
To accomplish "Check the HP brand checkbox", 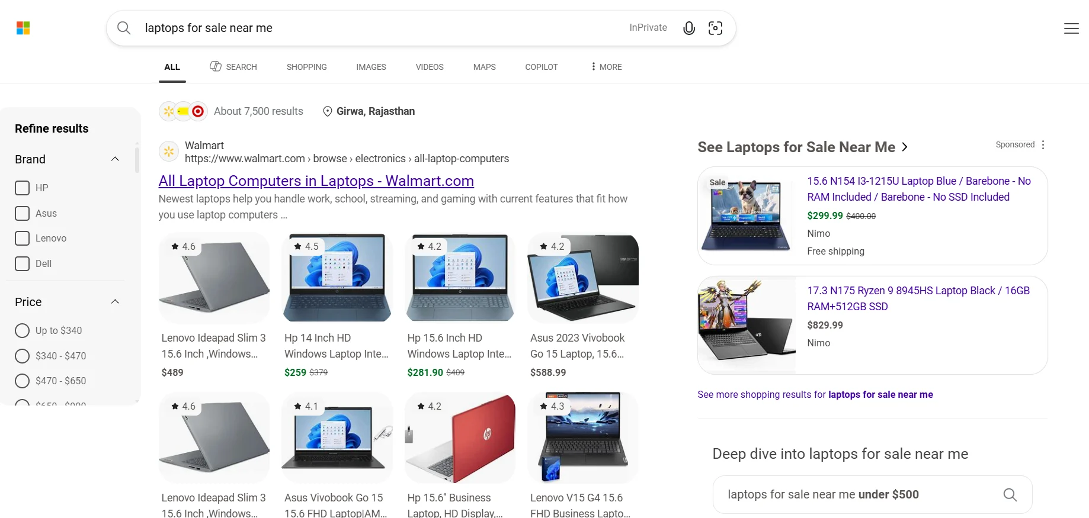I will [22, 188].
